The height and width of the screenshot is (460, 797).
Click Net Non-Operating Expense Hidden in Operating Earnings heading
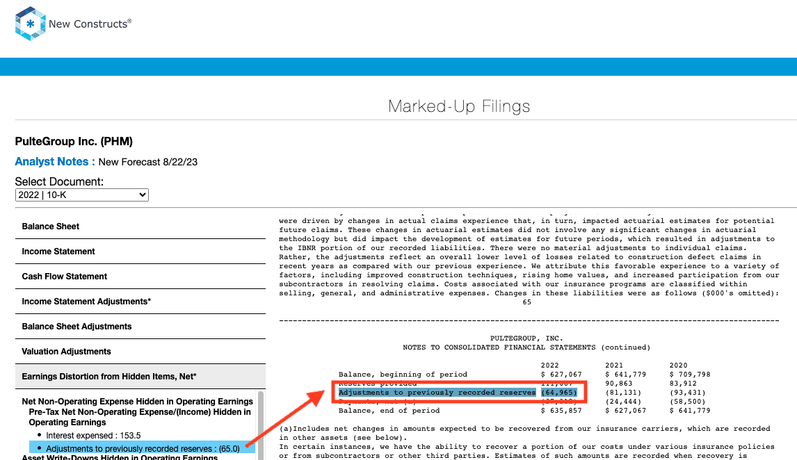tap(137, 401)
